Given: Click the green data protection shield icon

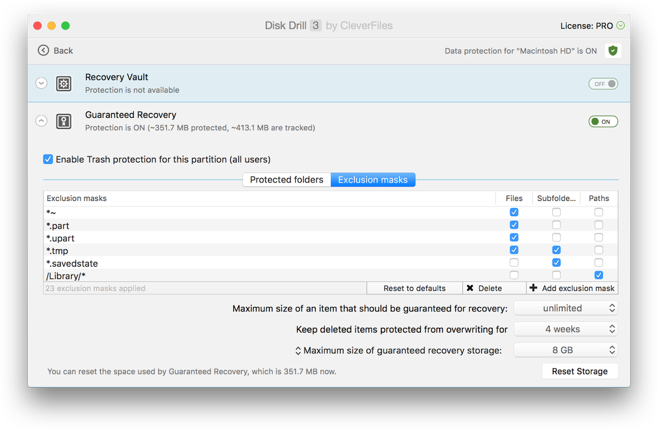Looking at the screenshot, I should (x=613, y=50).
